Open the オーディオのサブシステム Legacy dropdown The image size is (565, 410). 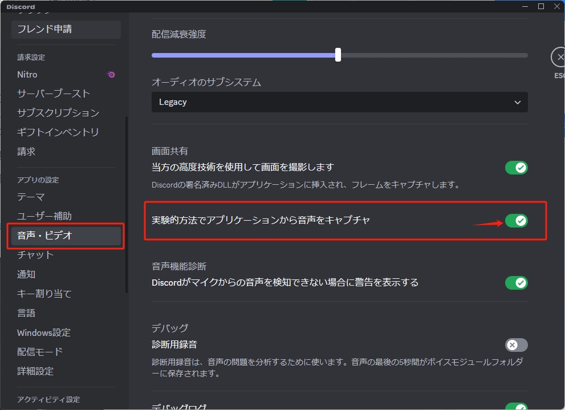(339, 102)
